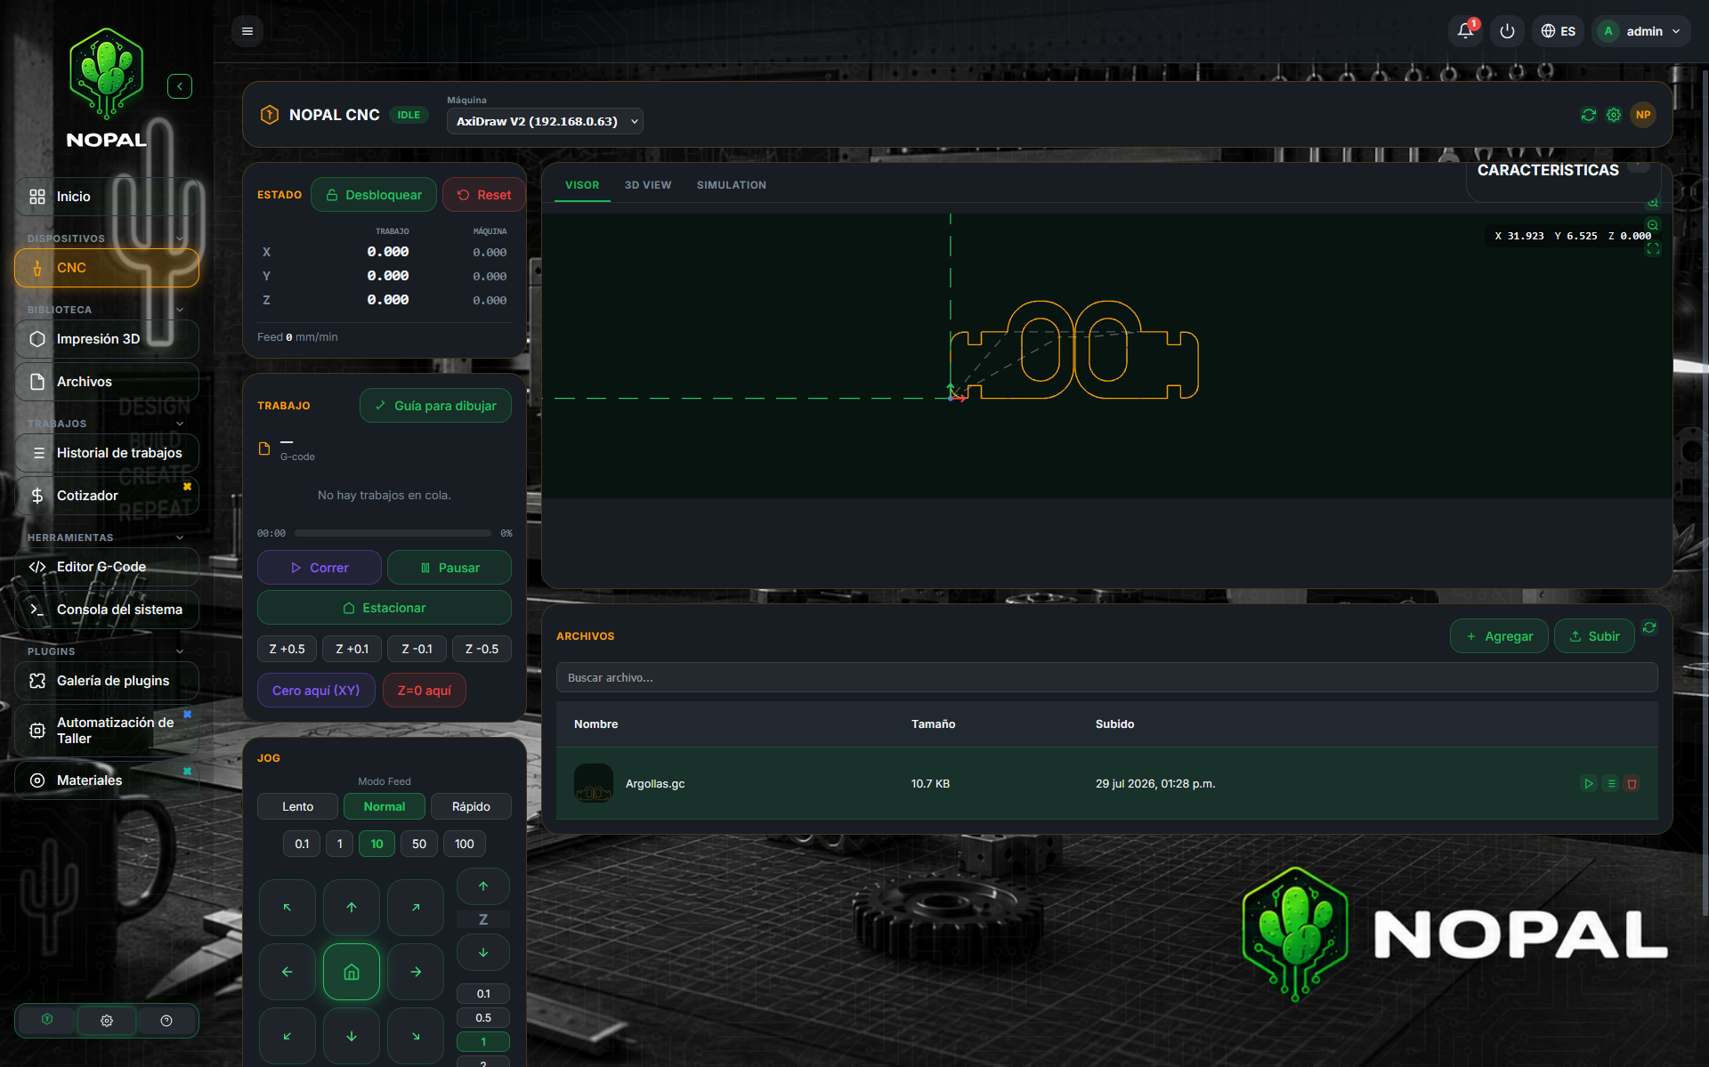
Task: Open Editor G-Code in the sidebar
Action: (x=107, y=567)
